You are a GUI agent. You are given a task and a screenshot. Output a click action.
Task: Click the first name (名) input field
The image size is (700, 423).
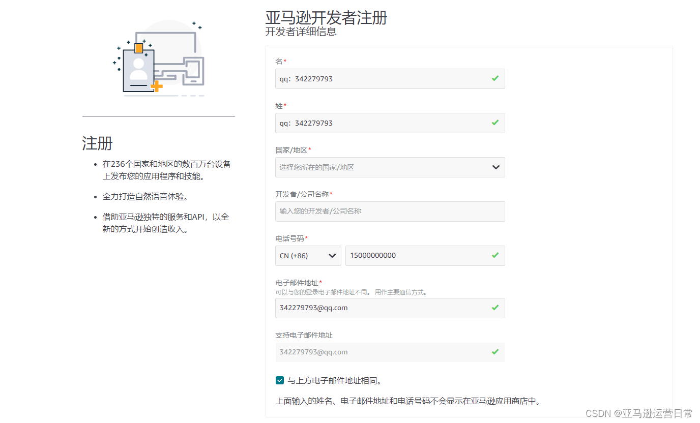[x=390, y=79]
